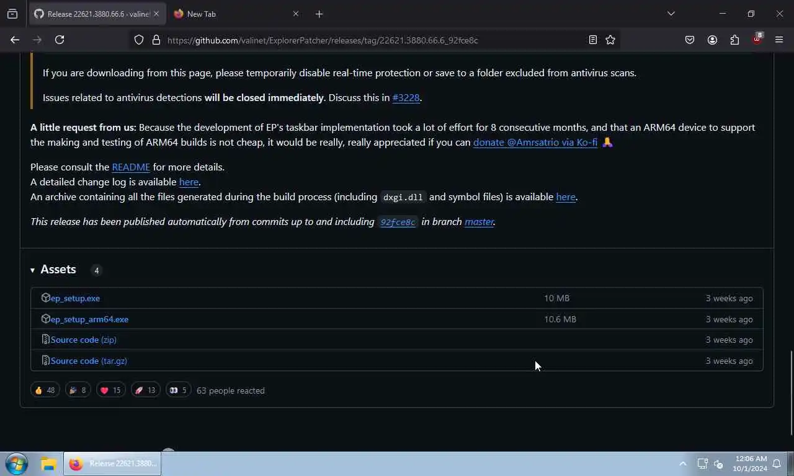Open uBlock Origin extension icon
794x476 pixels.
[x=757, y=39]
